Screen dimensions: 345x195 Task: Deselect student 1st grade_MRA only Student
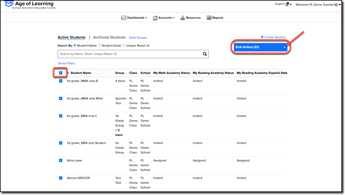(x=61, y=143)
